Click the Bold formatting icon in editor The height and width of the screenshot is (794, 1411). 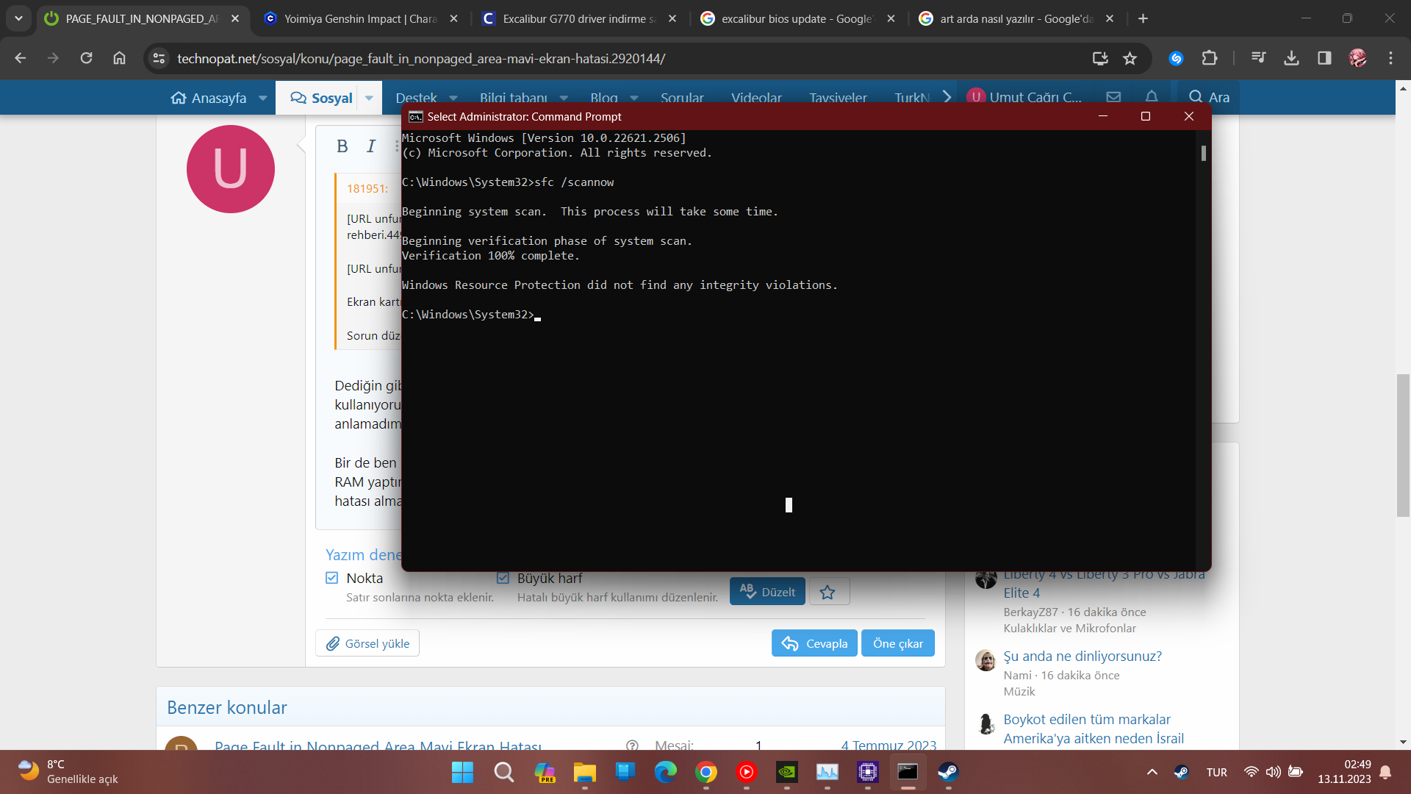[342, 146]
